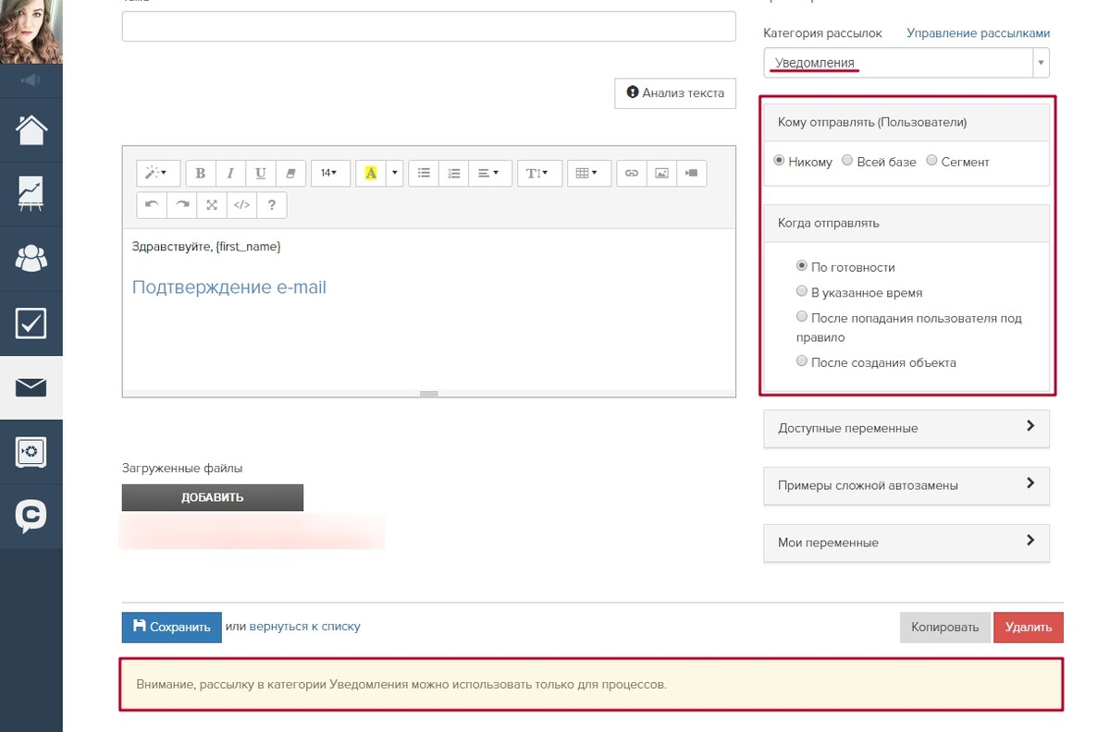Expand Доступные переменные panel
Screen dimensions: 1110x732
906,428
